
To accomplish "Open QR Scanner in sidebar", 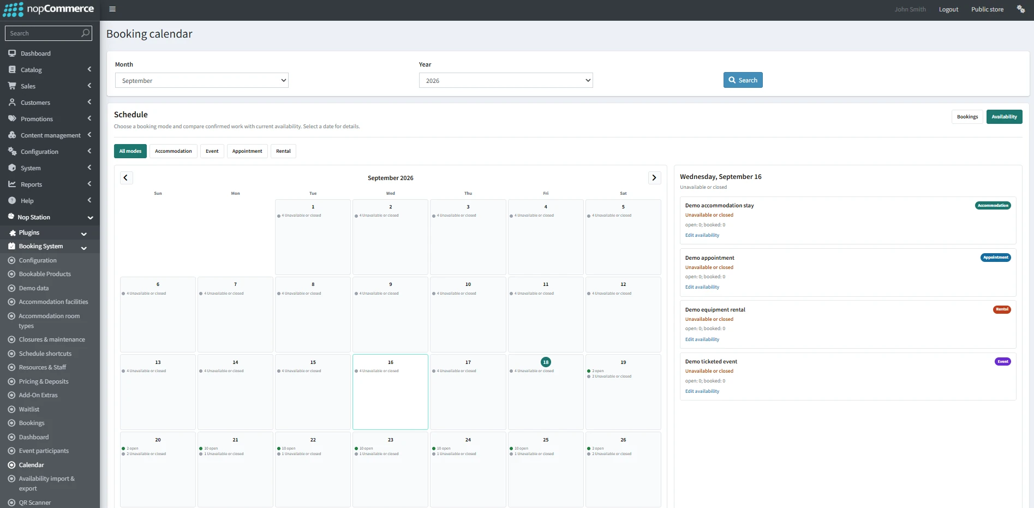I will 35,503.
